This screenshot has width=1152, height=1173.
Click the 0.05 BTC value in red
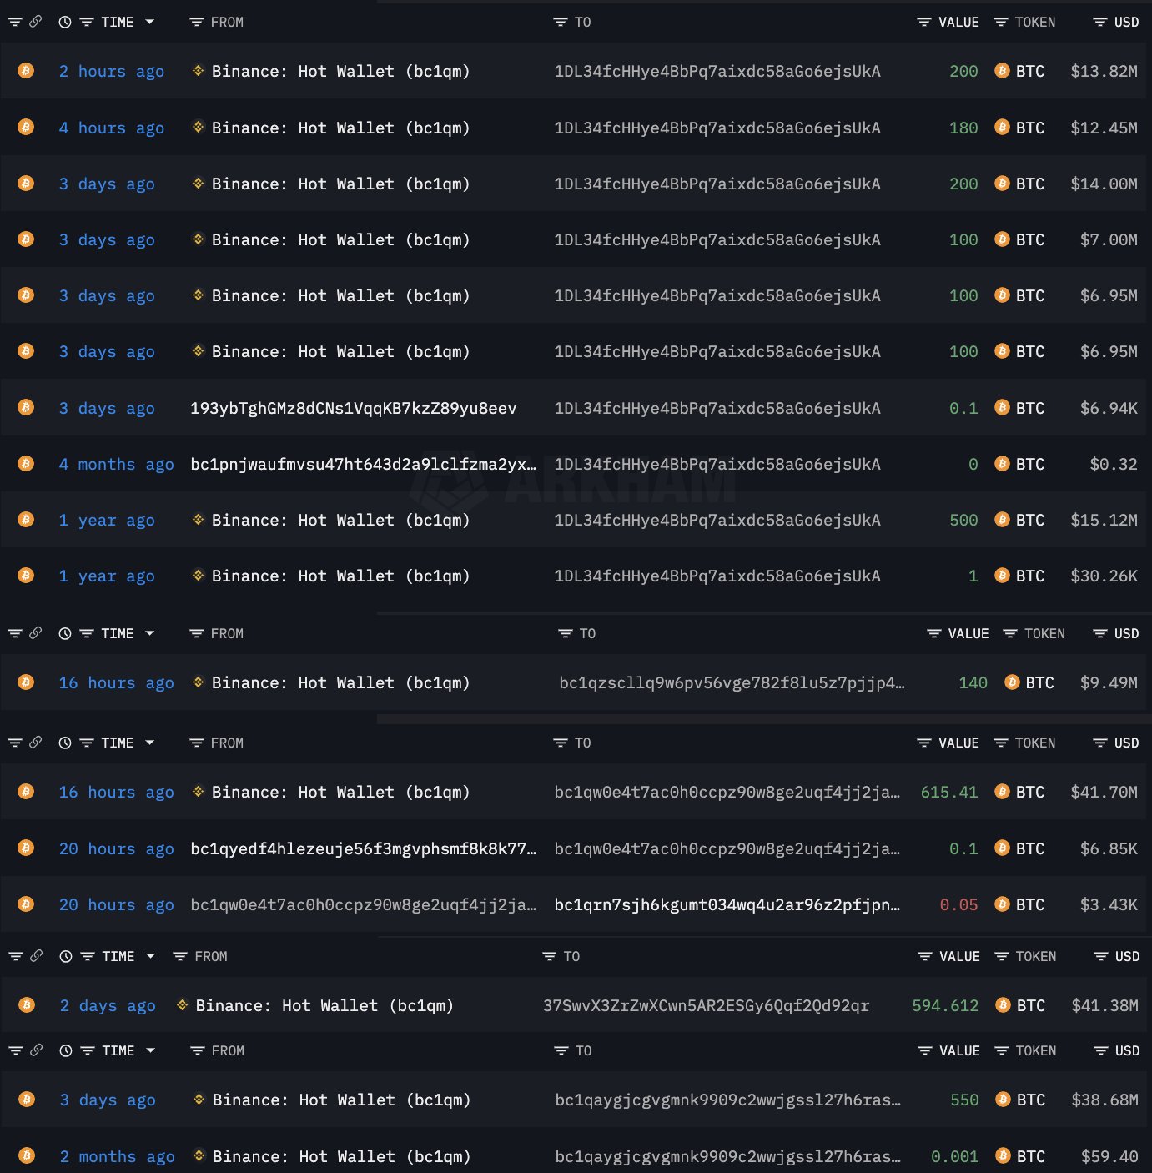(x=958, y=904)
